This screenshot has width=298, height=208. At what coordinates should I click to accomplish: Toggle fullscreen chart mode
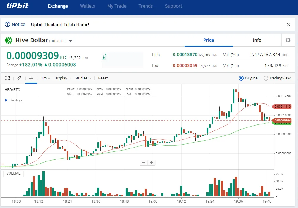click(7, 78)
